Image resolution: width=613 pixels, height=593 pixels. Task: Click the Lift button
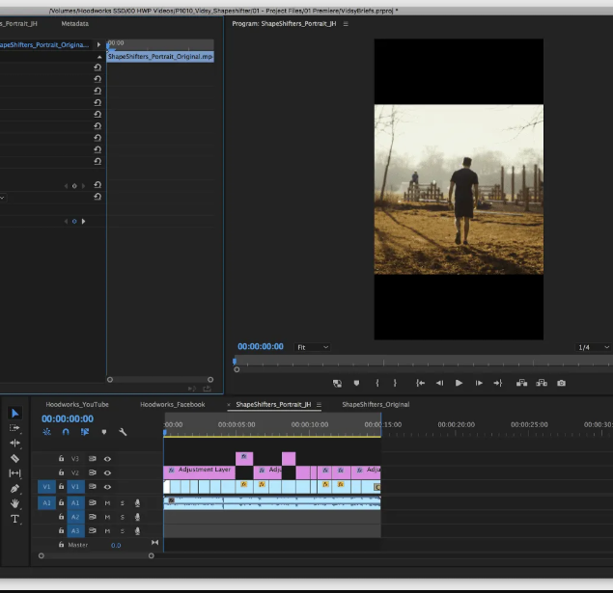click(521, 383)
